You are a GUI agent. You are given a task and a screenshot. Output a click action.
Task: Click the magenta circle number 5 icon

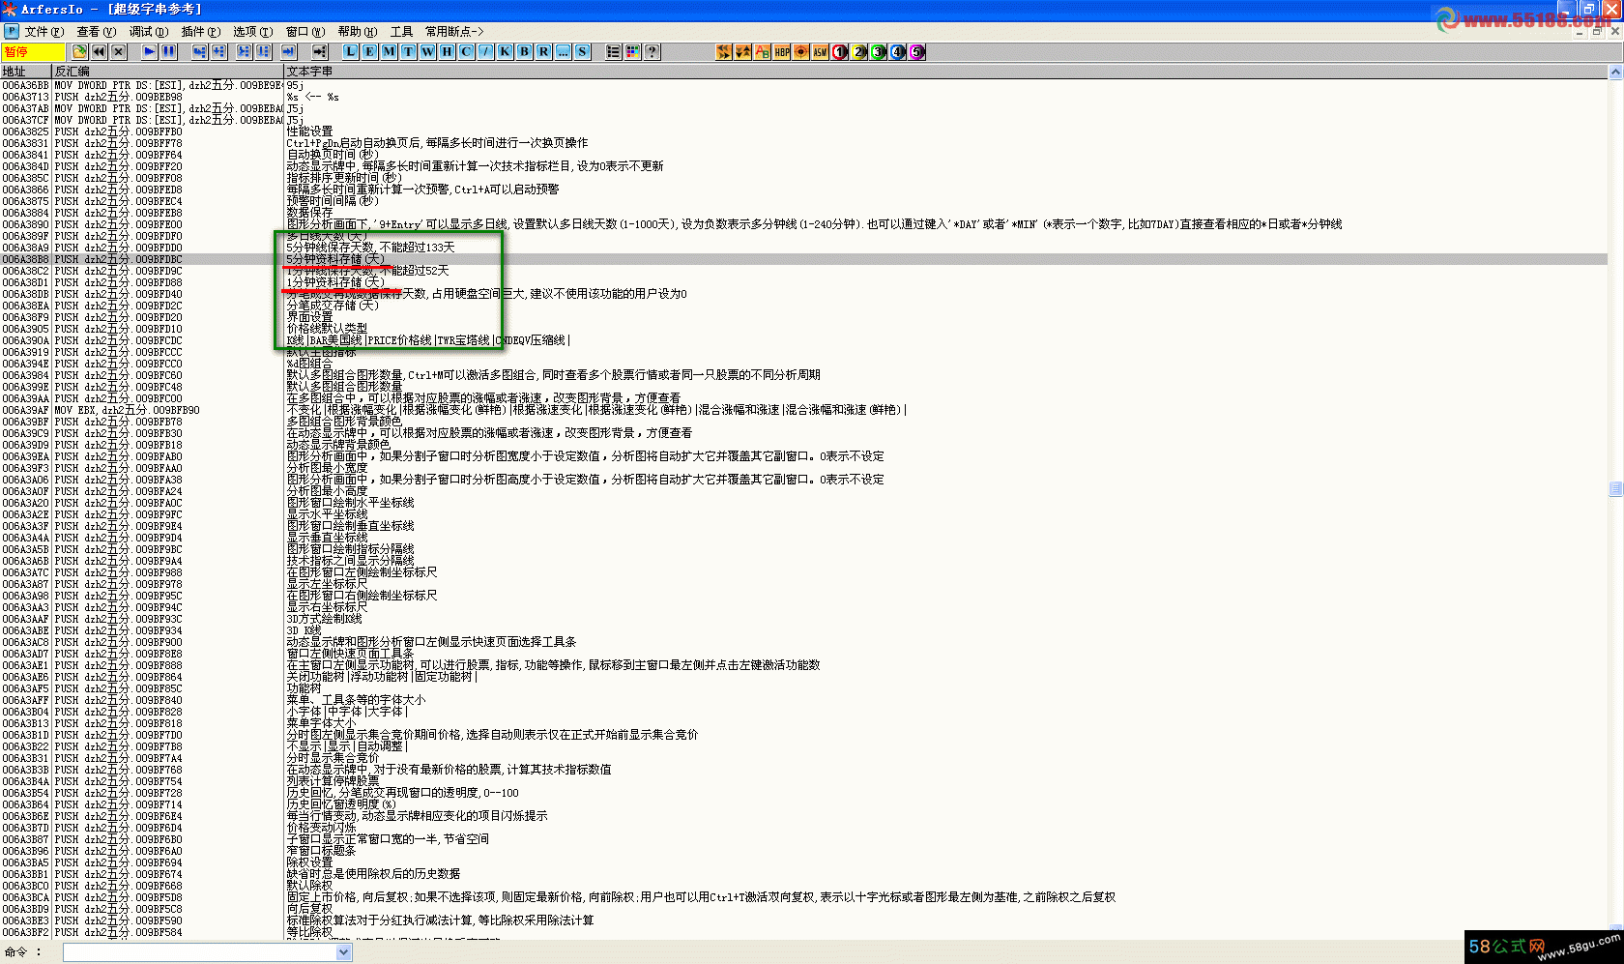click(917, 52)
